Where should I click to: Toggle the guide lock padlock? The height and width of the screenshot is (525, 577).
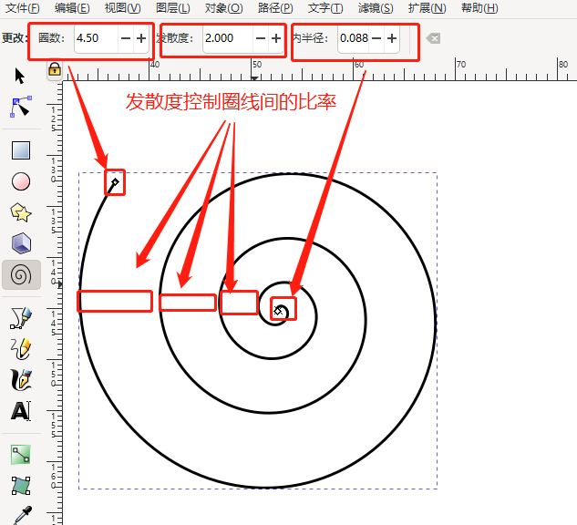click(55, 68)
